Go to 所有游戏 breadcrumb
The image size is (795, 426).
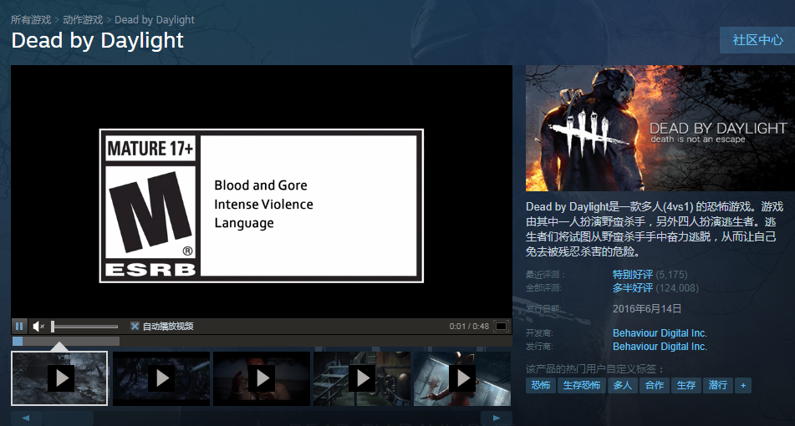[x=31, y=19]
